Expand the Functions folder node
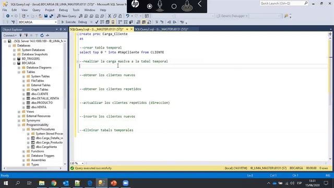The width and height of the screenshot is (334, 188). (x=23, y=151)
